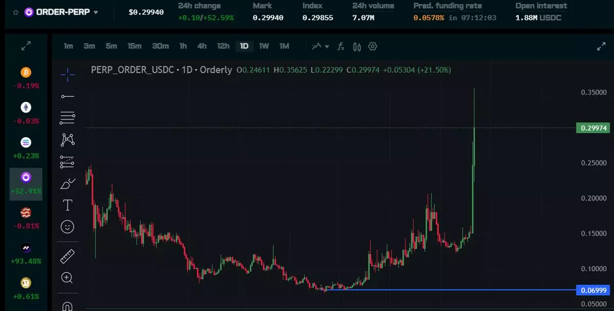Open the fx indicators menu
Image resolution: width=614 pixels, height=311 pixels.
(341, 47)
